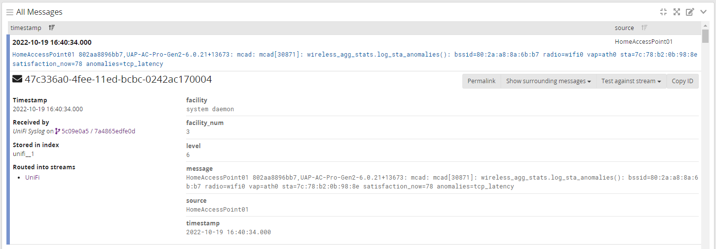Image resolution: width=716 pixels, height=249 pixels.
Task: Click the timestamp column header
Action: click(x=26, y=28)
